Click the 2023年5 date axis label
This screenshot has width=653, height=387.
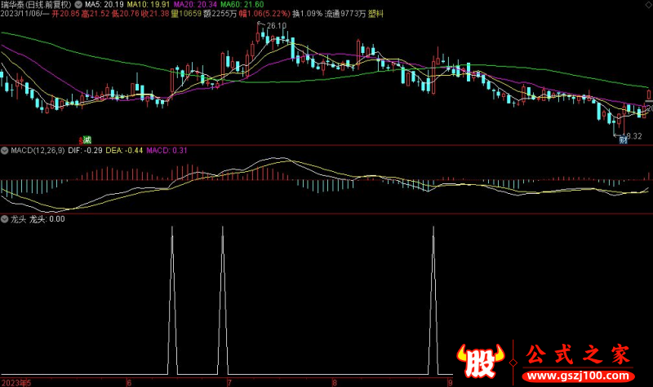click(x=16, y=381)
